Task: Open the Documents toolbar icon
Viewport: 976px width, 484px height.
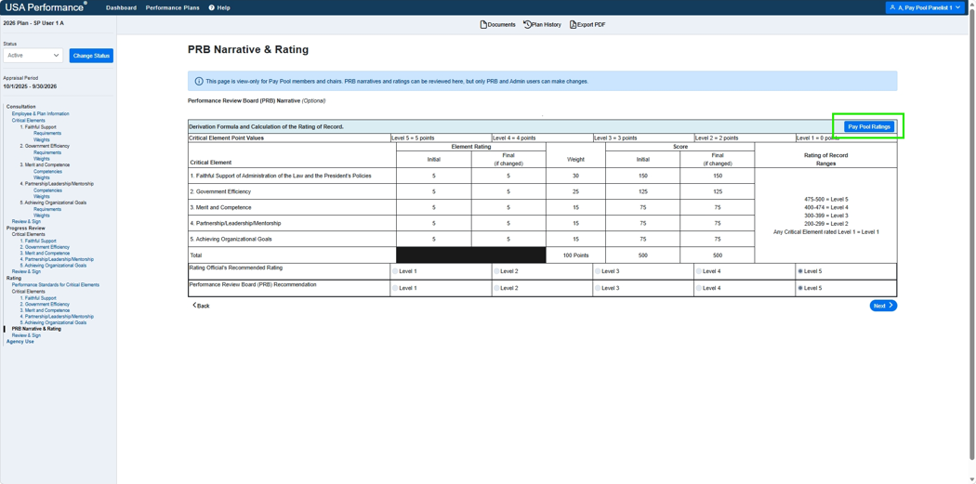Action: (483, 25)
